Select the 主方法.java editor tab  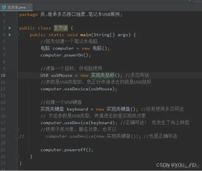[16, 7]
